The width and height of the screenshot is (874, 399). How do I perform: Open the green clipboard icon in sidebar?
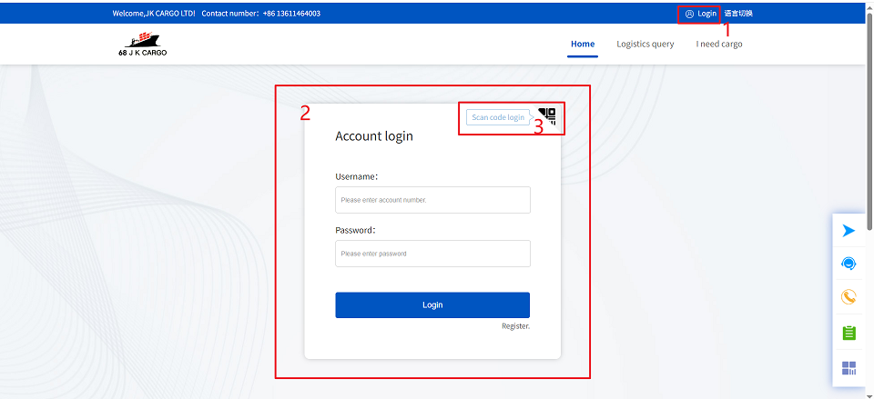click(849, 333)
